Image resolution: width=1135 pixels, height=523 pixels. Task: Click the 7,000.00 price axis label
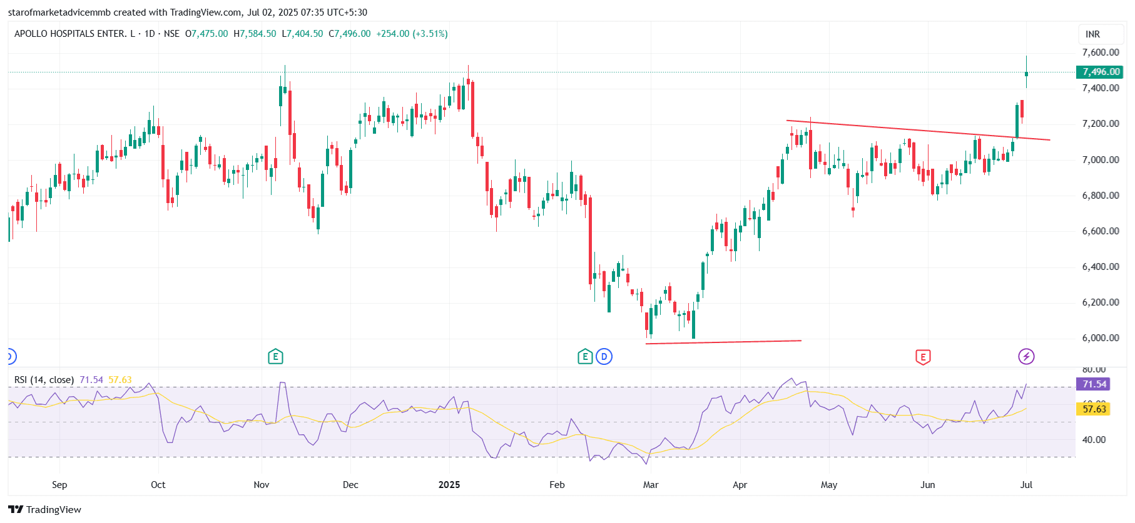(x=1101, y=160)
